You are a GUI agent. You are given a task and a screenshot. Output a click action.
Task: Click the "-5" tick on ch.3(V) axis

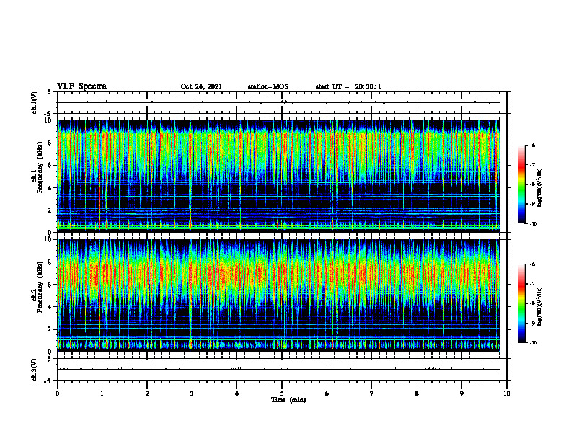pos(49,381)
